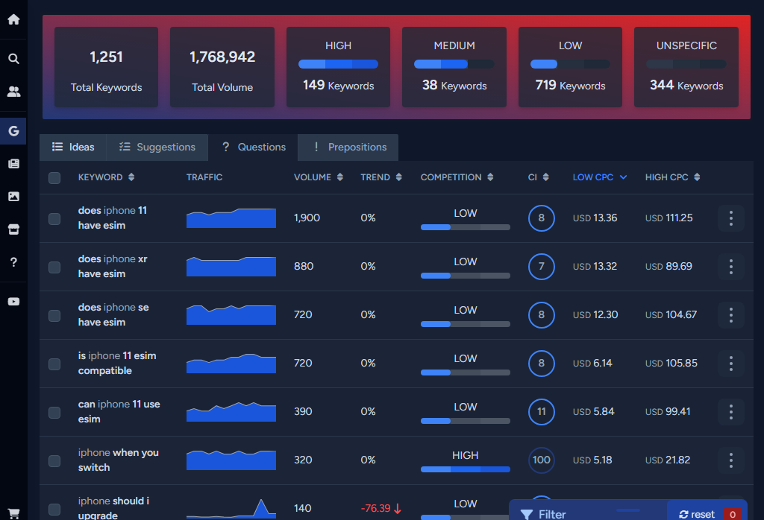Open the shopping cart icon in sidebar

[x=13, y=513]
